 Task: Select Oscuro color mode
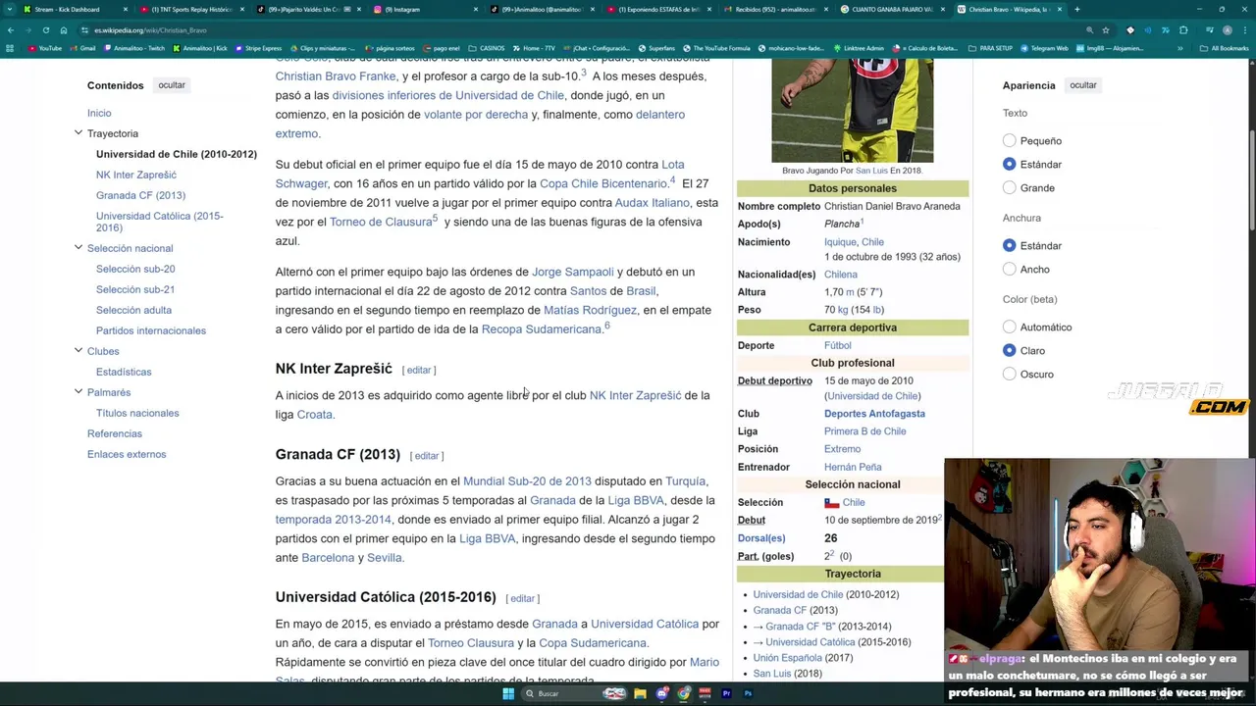tap(1009, 375)
